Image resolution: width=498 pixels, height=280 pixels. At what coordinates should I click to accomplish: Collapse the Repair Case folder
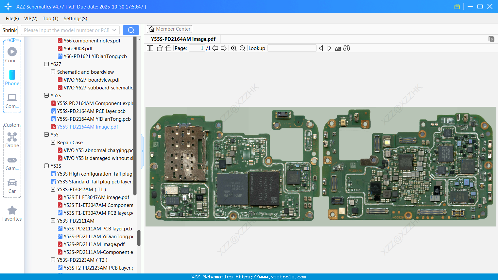click(x=53, y=142)
